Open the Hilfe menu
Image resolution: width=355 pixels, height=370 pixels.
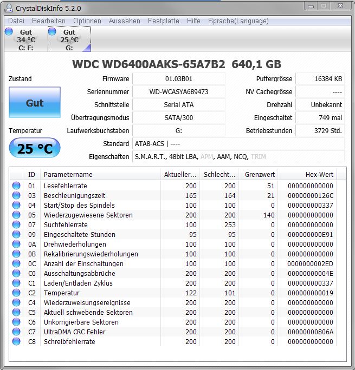click(x=193, y=21)
